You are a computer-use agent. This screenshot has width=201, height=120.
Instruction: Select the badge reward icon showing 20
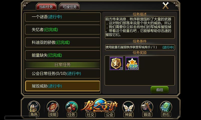[116, 63]
